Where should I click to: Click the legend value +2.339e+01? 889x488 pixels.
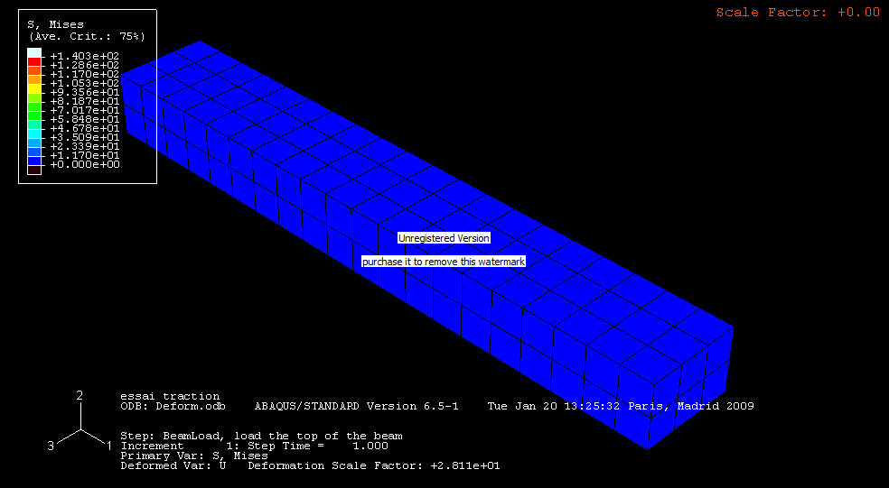[x=85, y=147]
